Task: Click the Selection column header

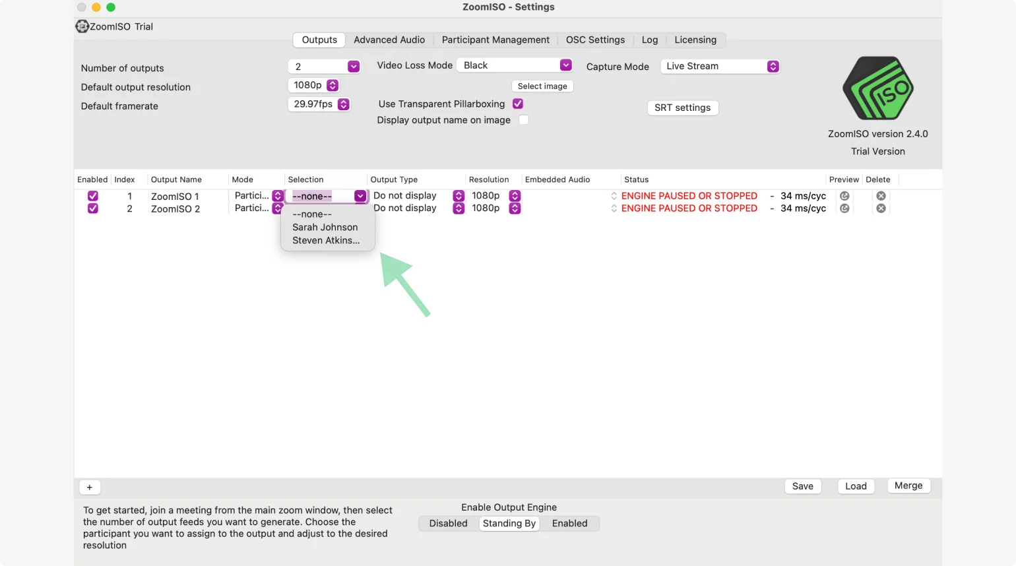Action: coord(305,179)
